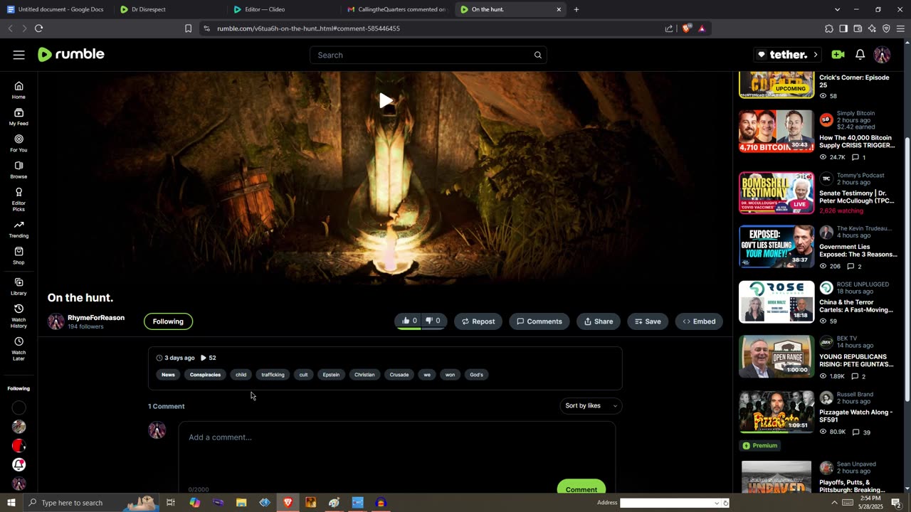Screen dimensions: 911x512
Task: Open the Shop page
Action: click(19, 256)
